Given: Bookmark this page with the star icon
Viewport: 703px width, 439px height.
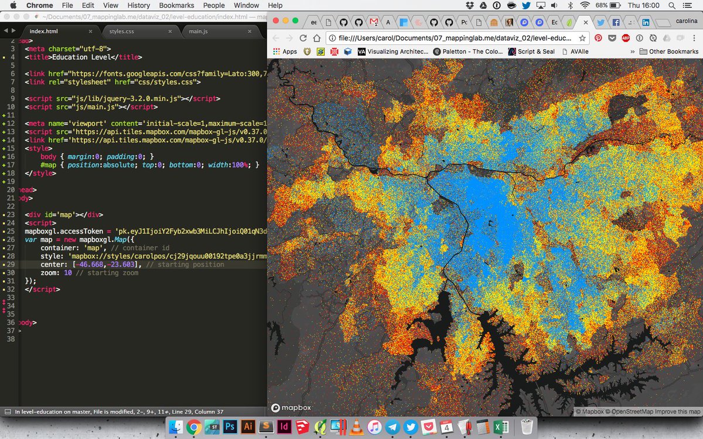Looking at the screenshot, I should pos(582,38).
